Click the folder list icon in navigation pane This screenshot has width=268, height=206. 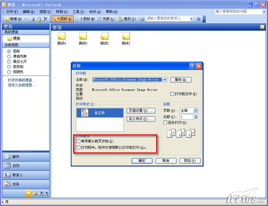coord(35,193)
